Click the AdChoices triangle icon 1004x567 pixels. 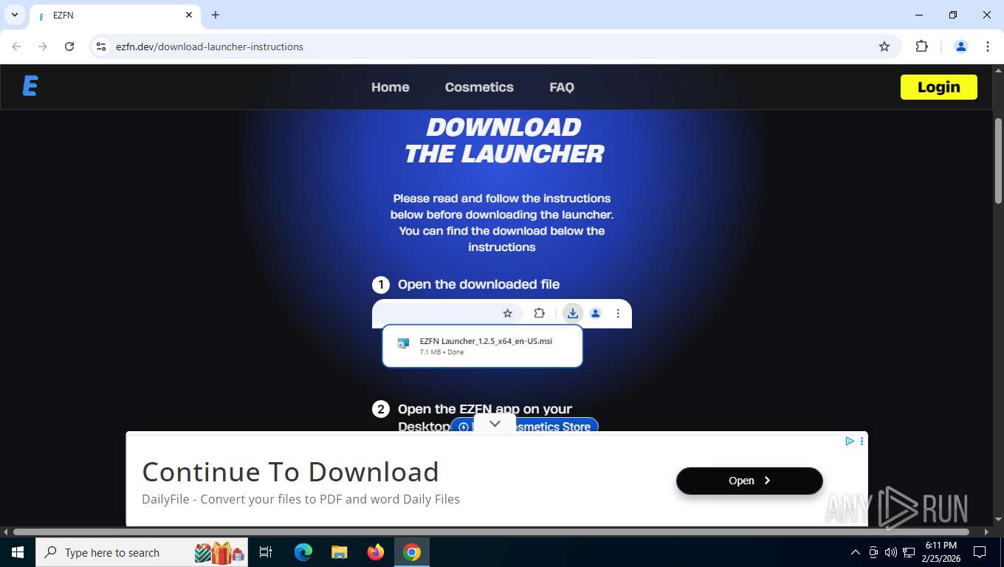[850, 441]
